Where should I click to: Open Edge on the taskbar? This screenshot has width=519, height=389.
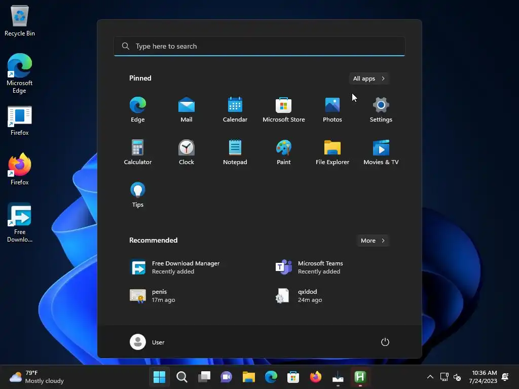tap(271, 377)
